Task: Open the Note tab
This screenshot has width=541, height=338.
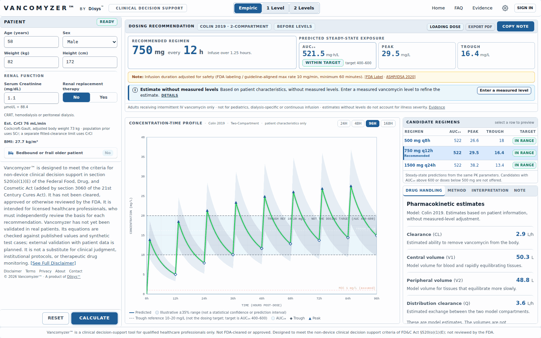Action: (x=519, y=191)
